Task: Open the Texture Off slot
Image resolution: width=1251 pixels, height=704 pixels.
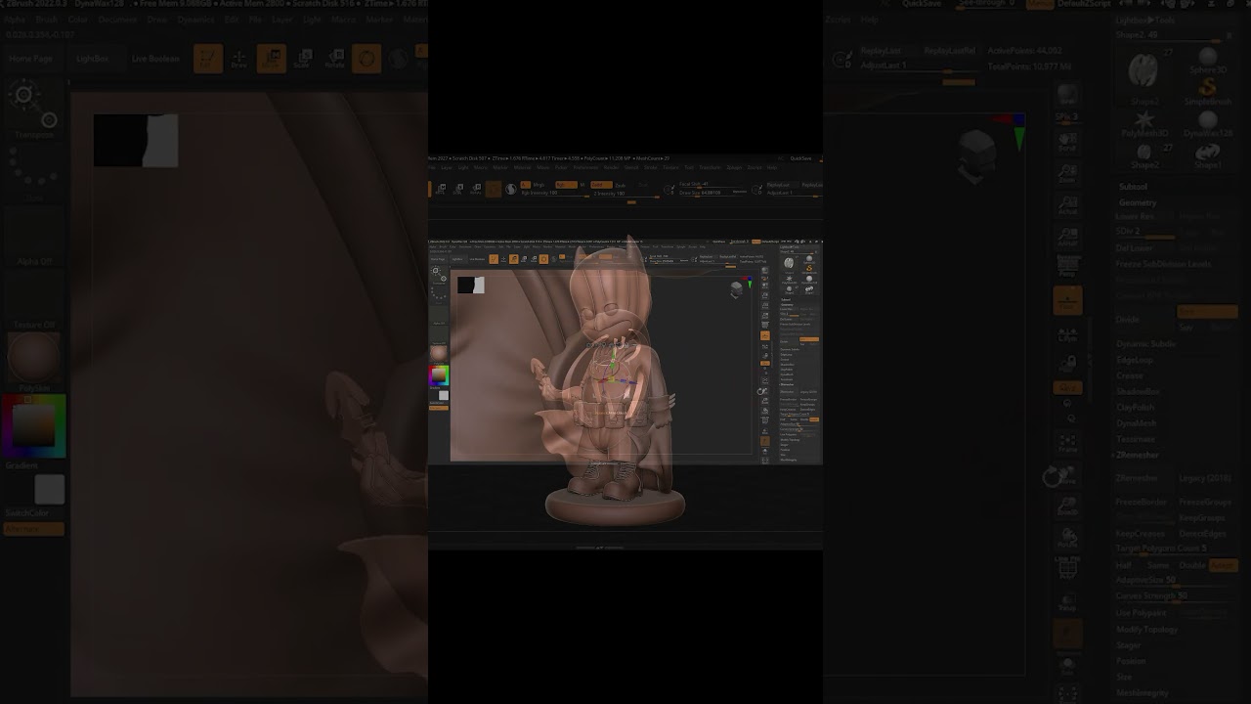Action: [x=34, y=301]
